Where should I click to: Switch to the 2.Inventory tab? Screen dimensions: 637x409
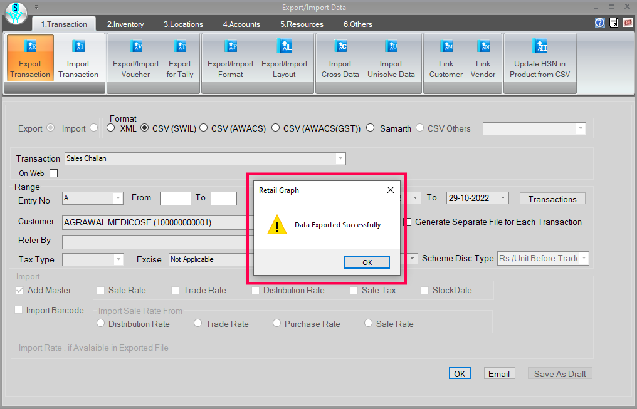coord(125,24)
